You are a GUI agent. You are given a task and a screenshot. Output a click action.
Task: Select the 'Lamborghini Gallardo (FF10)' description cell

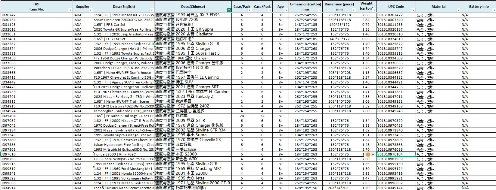(124, 111)
